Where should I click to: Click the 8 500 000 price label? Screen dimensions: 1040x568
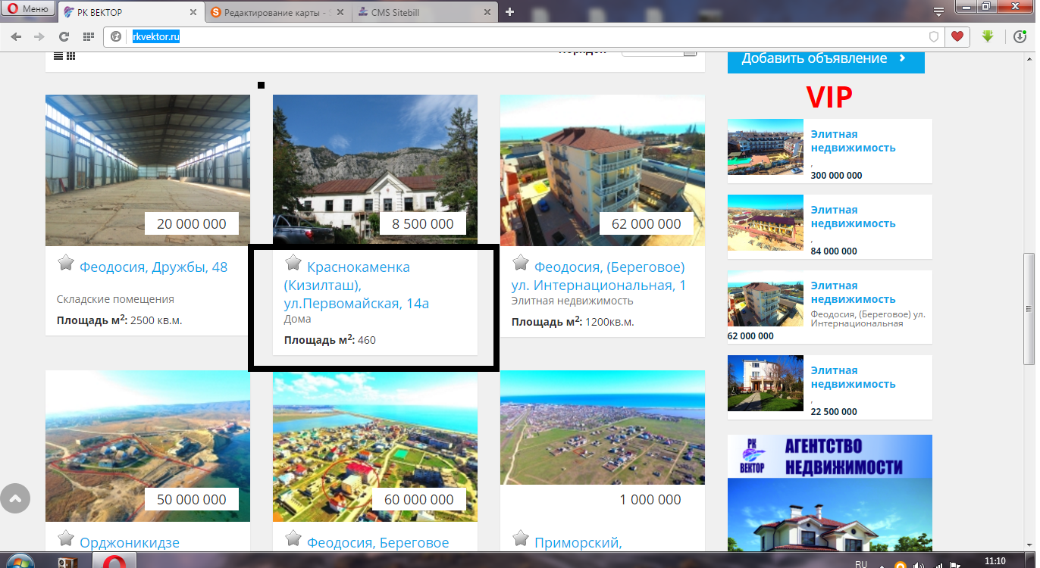pos(423,223)
